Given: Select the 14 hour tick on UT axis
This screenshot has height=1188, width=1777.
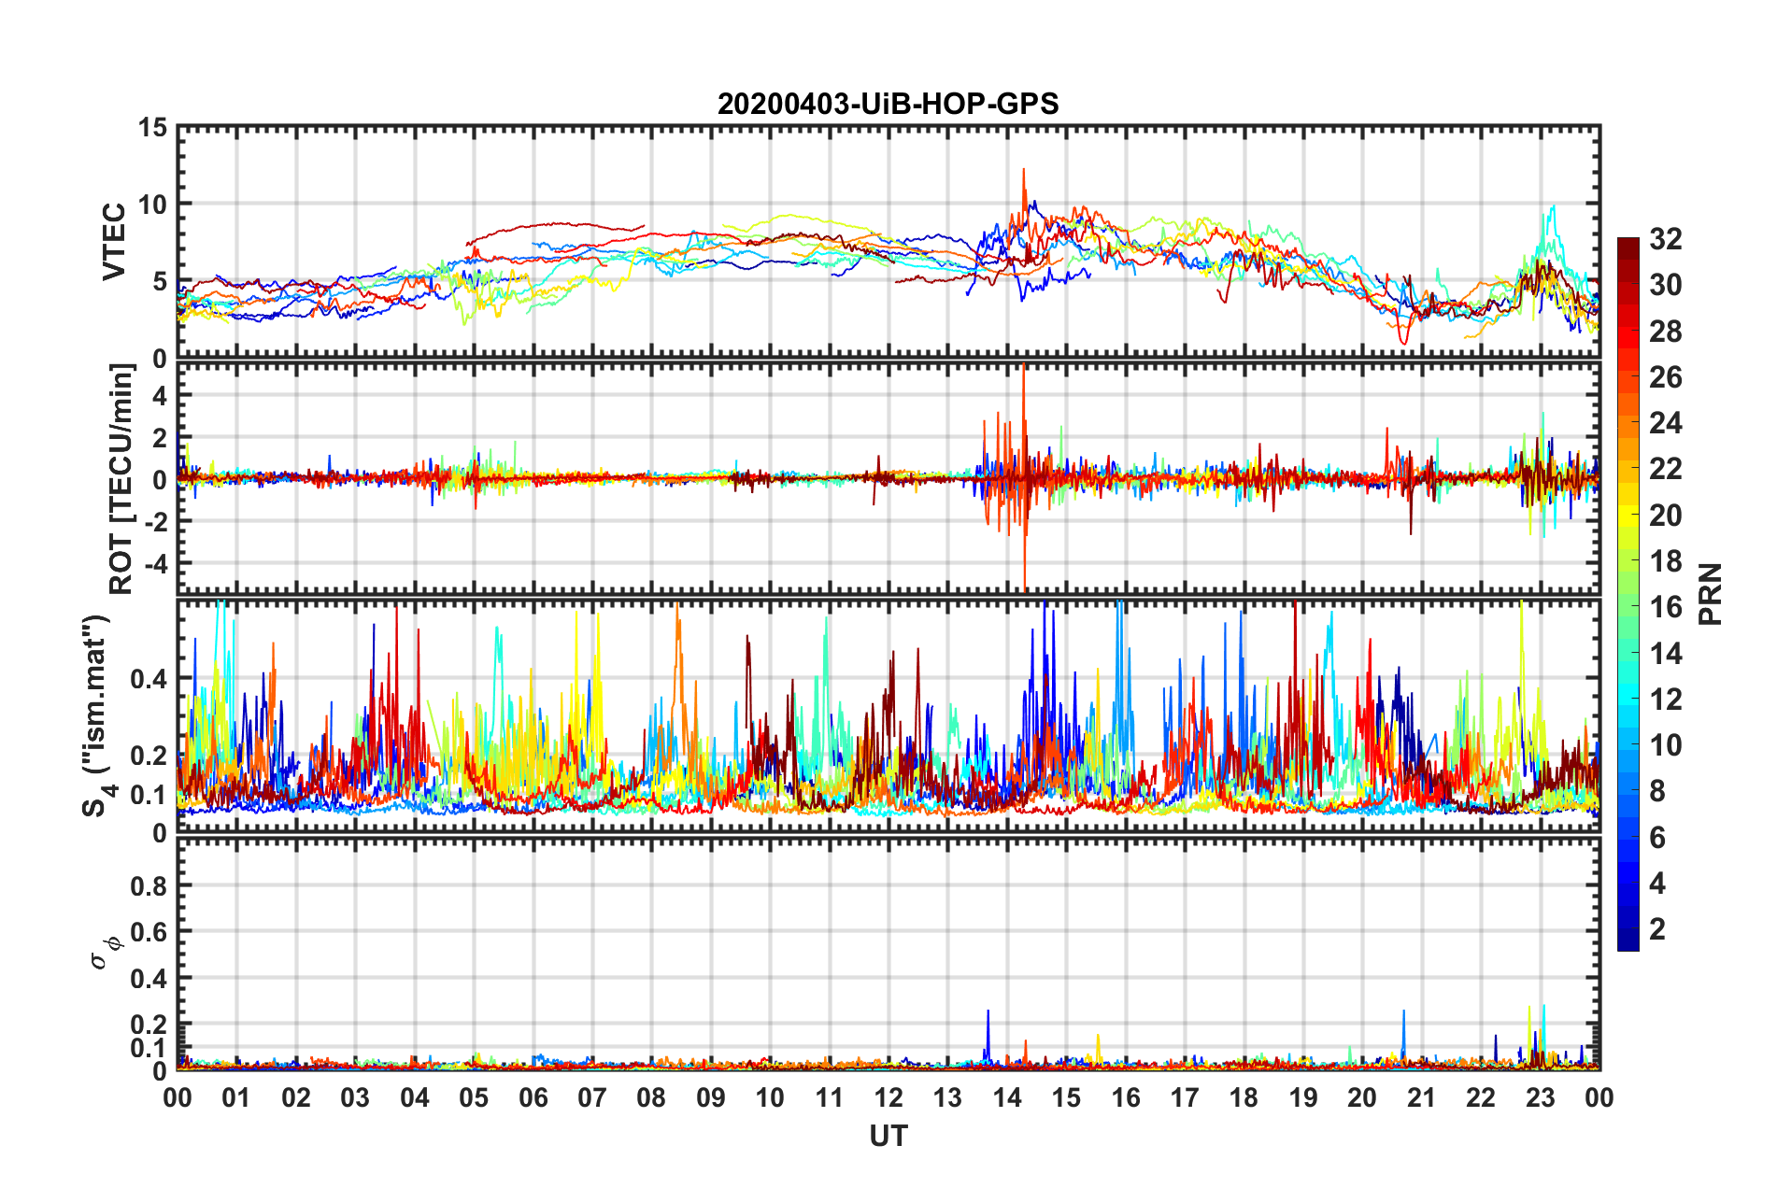Looking at the screenshot, I should click(1006, 1097).
